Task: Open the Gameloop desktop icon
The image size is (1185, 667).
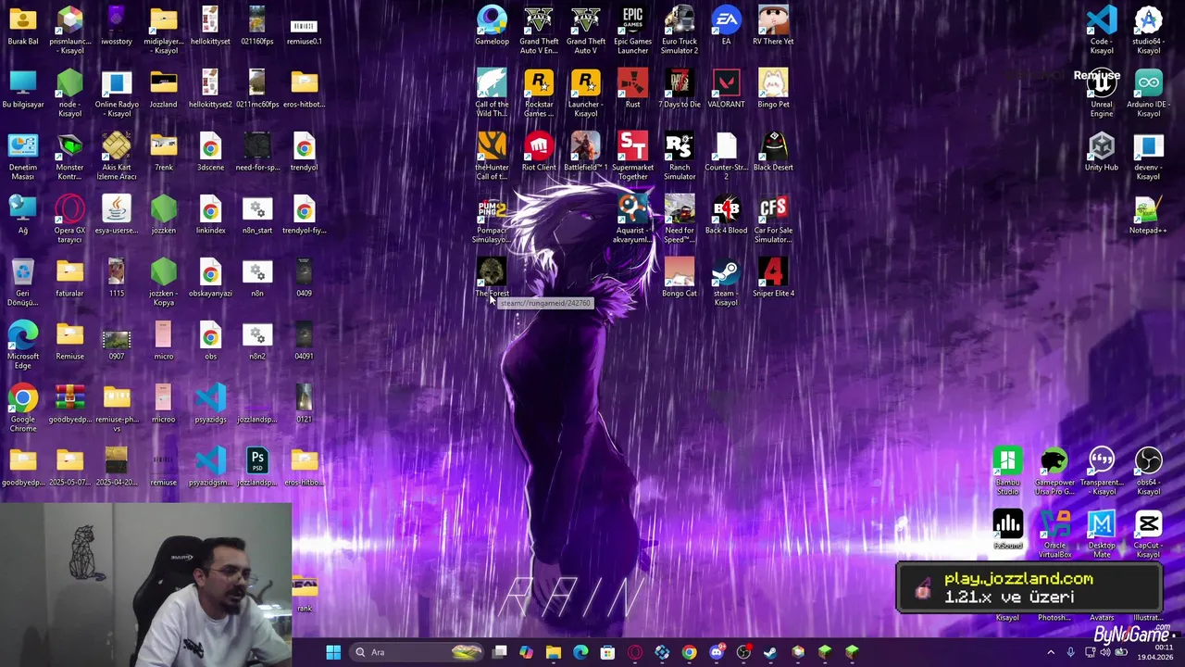Action: (492, 26)
